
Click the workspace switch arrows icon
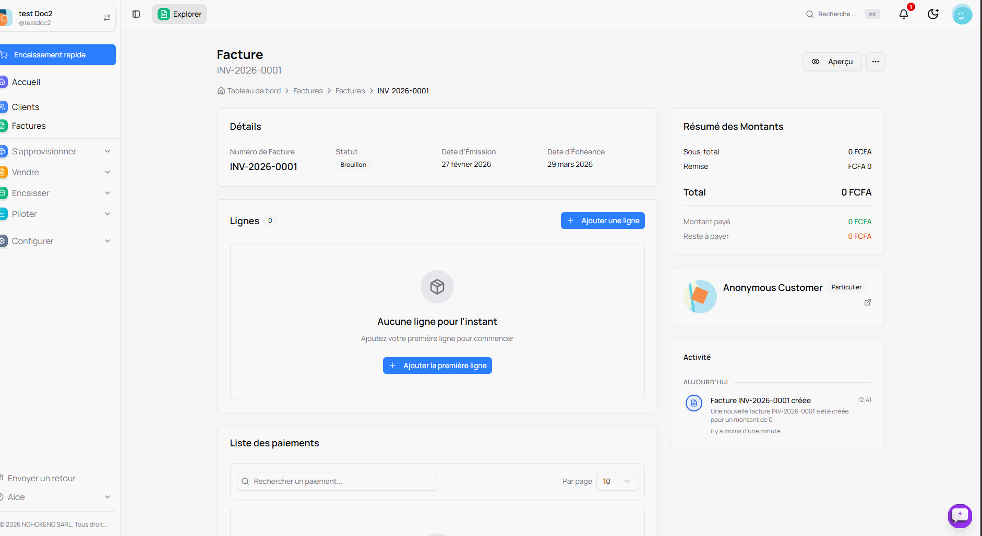click(x=107, y=18)
